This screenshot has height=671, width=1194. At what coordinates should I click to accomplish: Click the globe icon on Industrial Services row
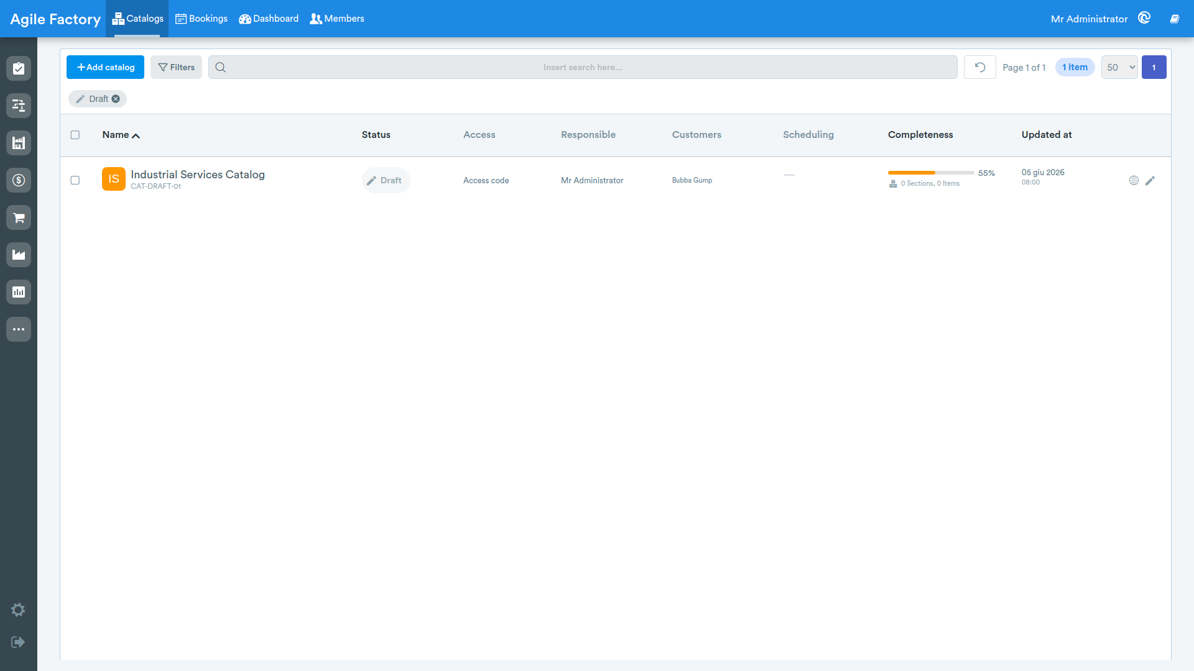[1134, 180]
